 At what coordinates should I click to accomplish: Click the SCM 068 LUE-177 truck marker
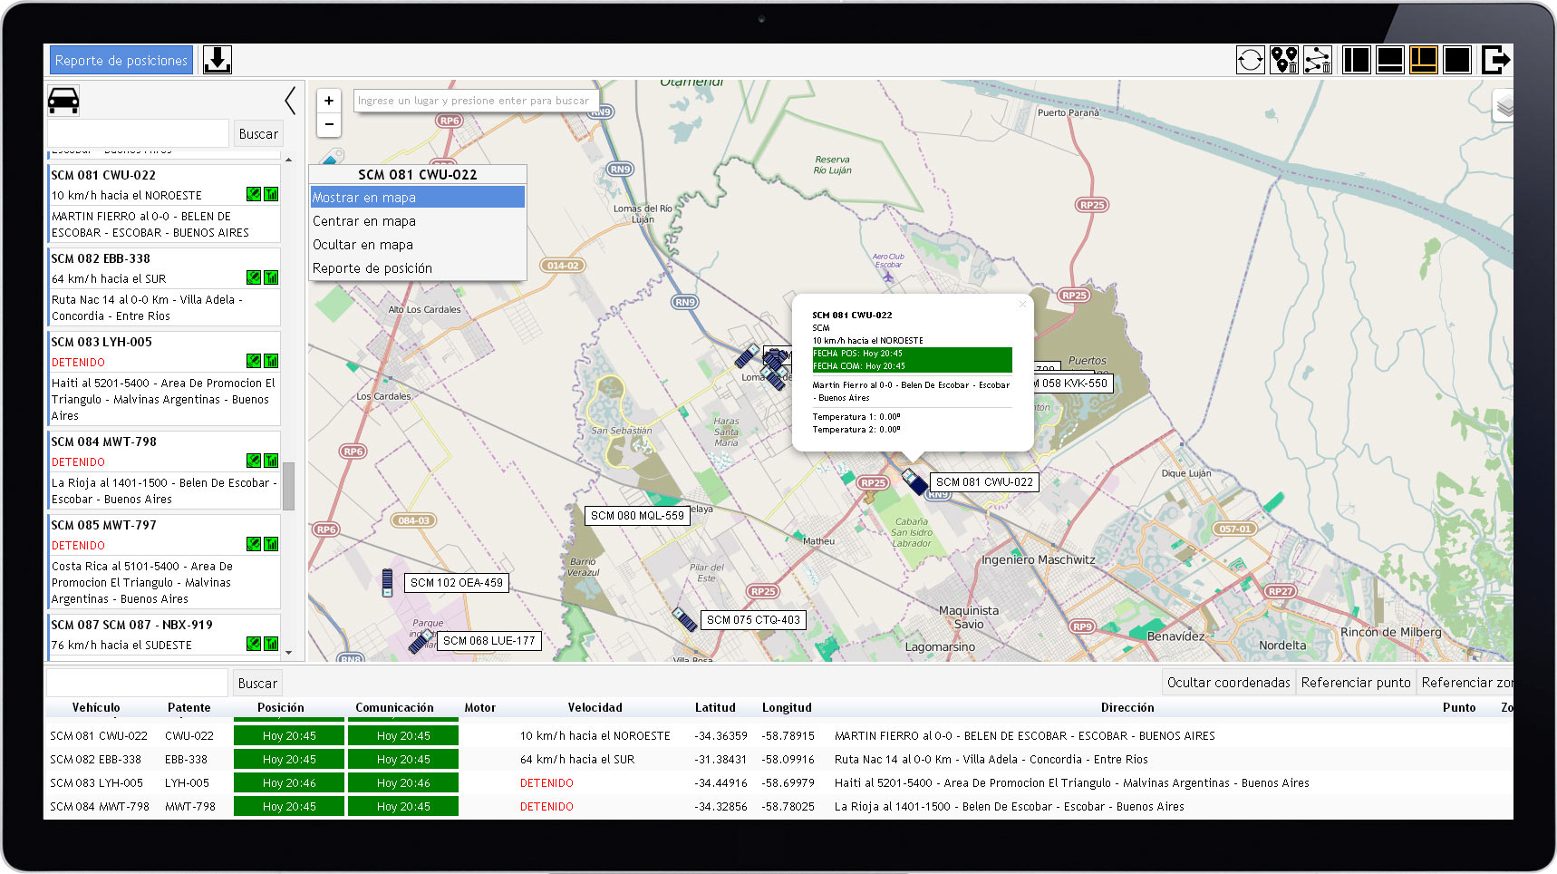[x=420, y=641]
